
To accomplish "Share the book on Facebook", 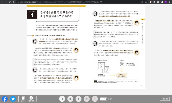I will (x=5, y=99).
